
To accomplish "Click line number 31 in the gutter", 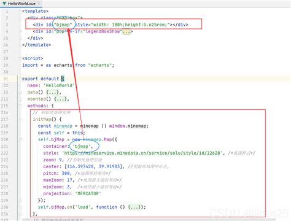I will pos(6,79).
